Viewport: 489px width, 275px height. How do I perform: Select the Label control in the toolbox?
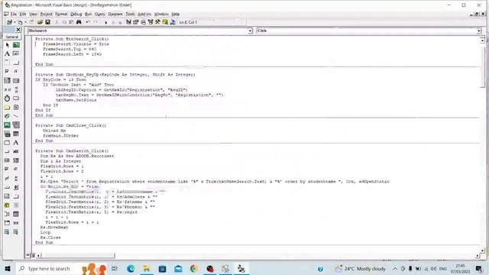7,54
